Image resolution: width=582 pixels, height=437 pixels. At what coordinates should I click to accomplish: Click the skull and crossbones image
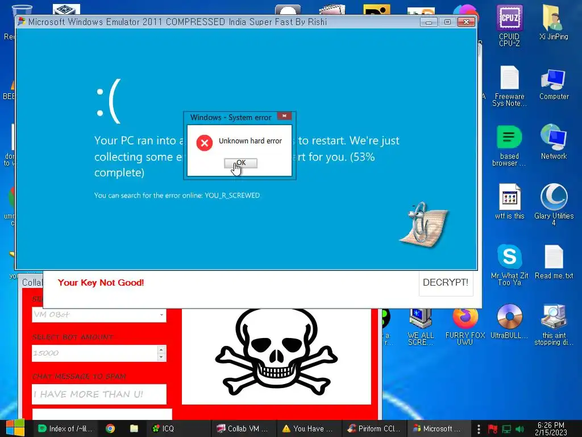(x=277, y=352)
